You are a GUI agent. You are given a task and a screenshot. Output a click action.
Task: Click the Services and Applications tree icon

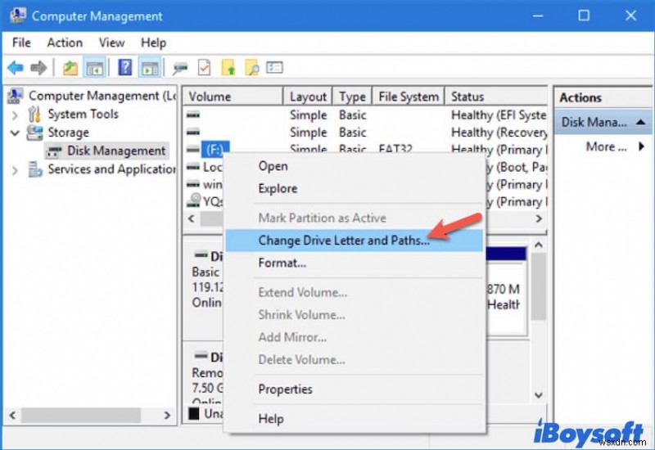(x=34, y=169)
